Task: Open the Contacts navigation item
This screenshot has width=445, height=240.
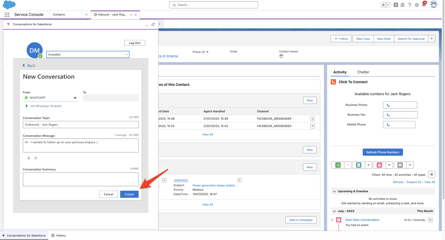Action: click(x=59, y=15)
